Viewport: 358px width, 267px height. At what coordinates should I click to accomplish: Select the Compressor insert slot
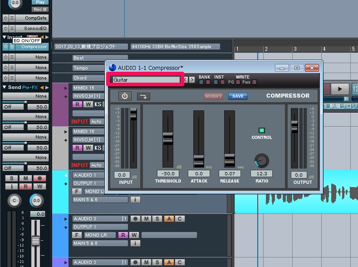[x=32, y=47]
